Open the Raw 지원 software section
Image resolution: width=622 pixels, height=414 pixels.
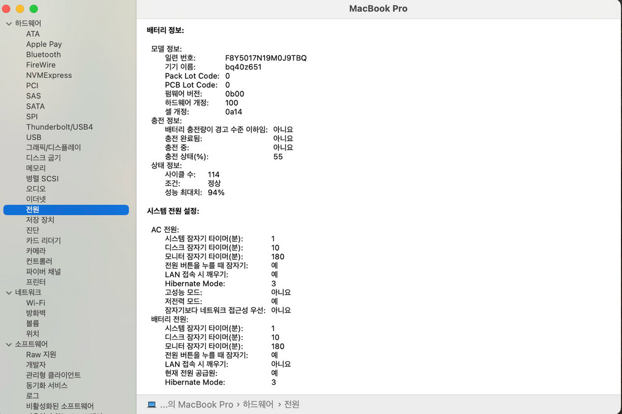[x=40, y=354]
